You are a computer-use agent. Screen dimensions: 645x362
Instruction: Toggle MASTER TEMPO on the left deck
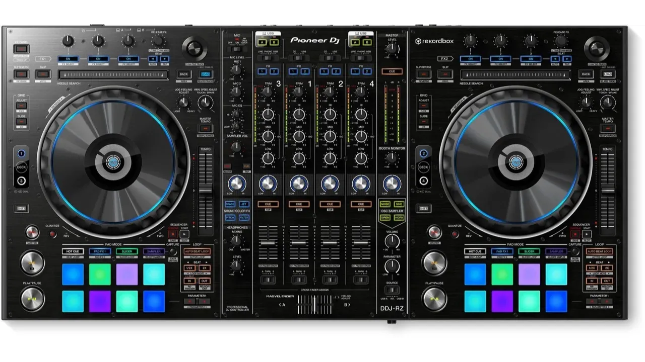point(206,129)
